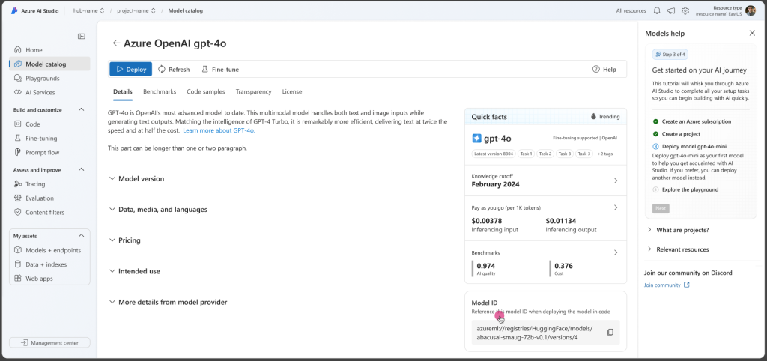
Task: Select Deploy model gpt-4o-mini tutorial step
Action: 688,146
